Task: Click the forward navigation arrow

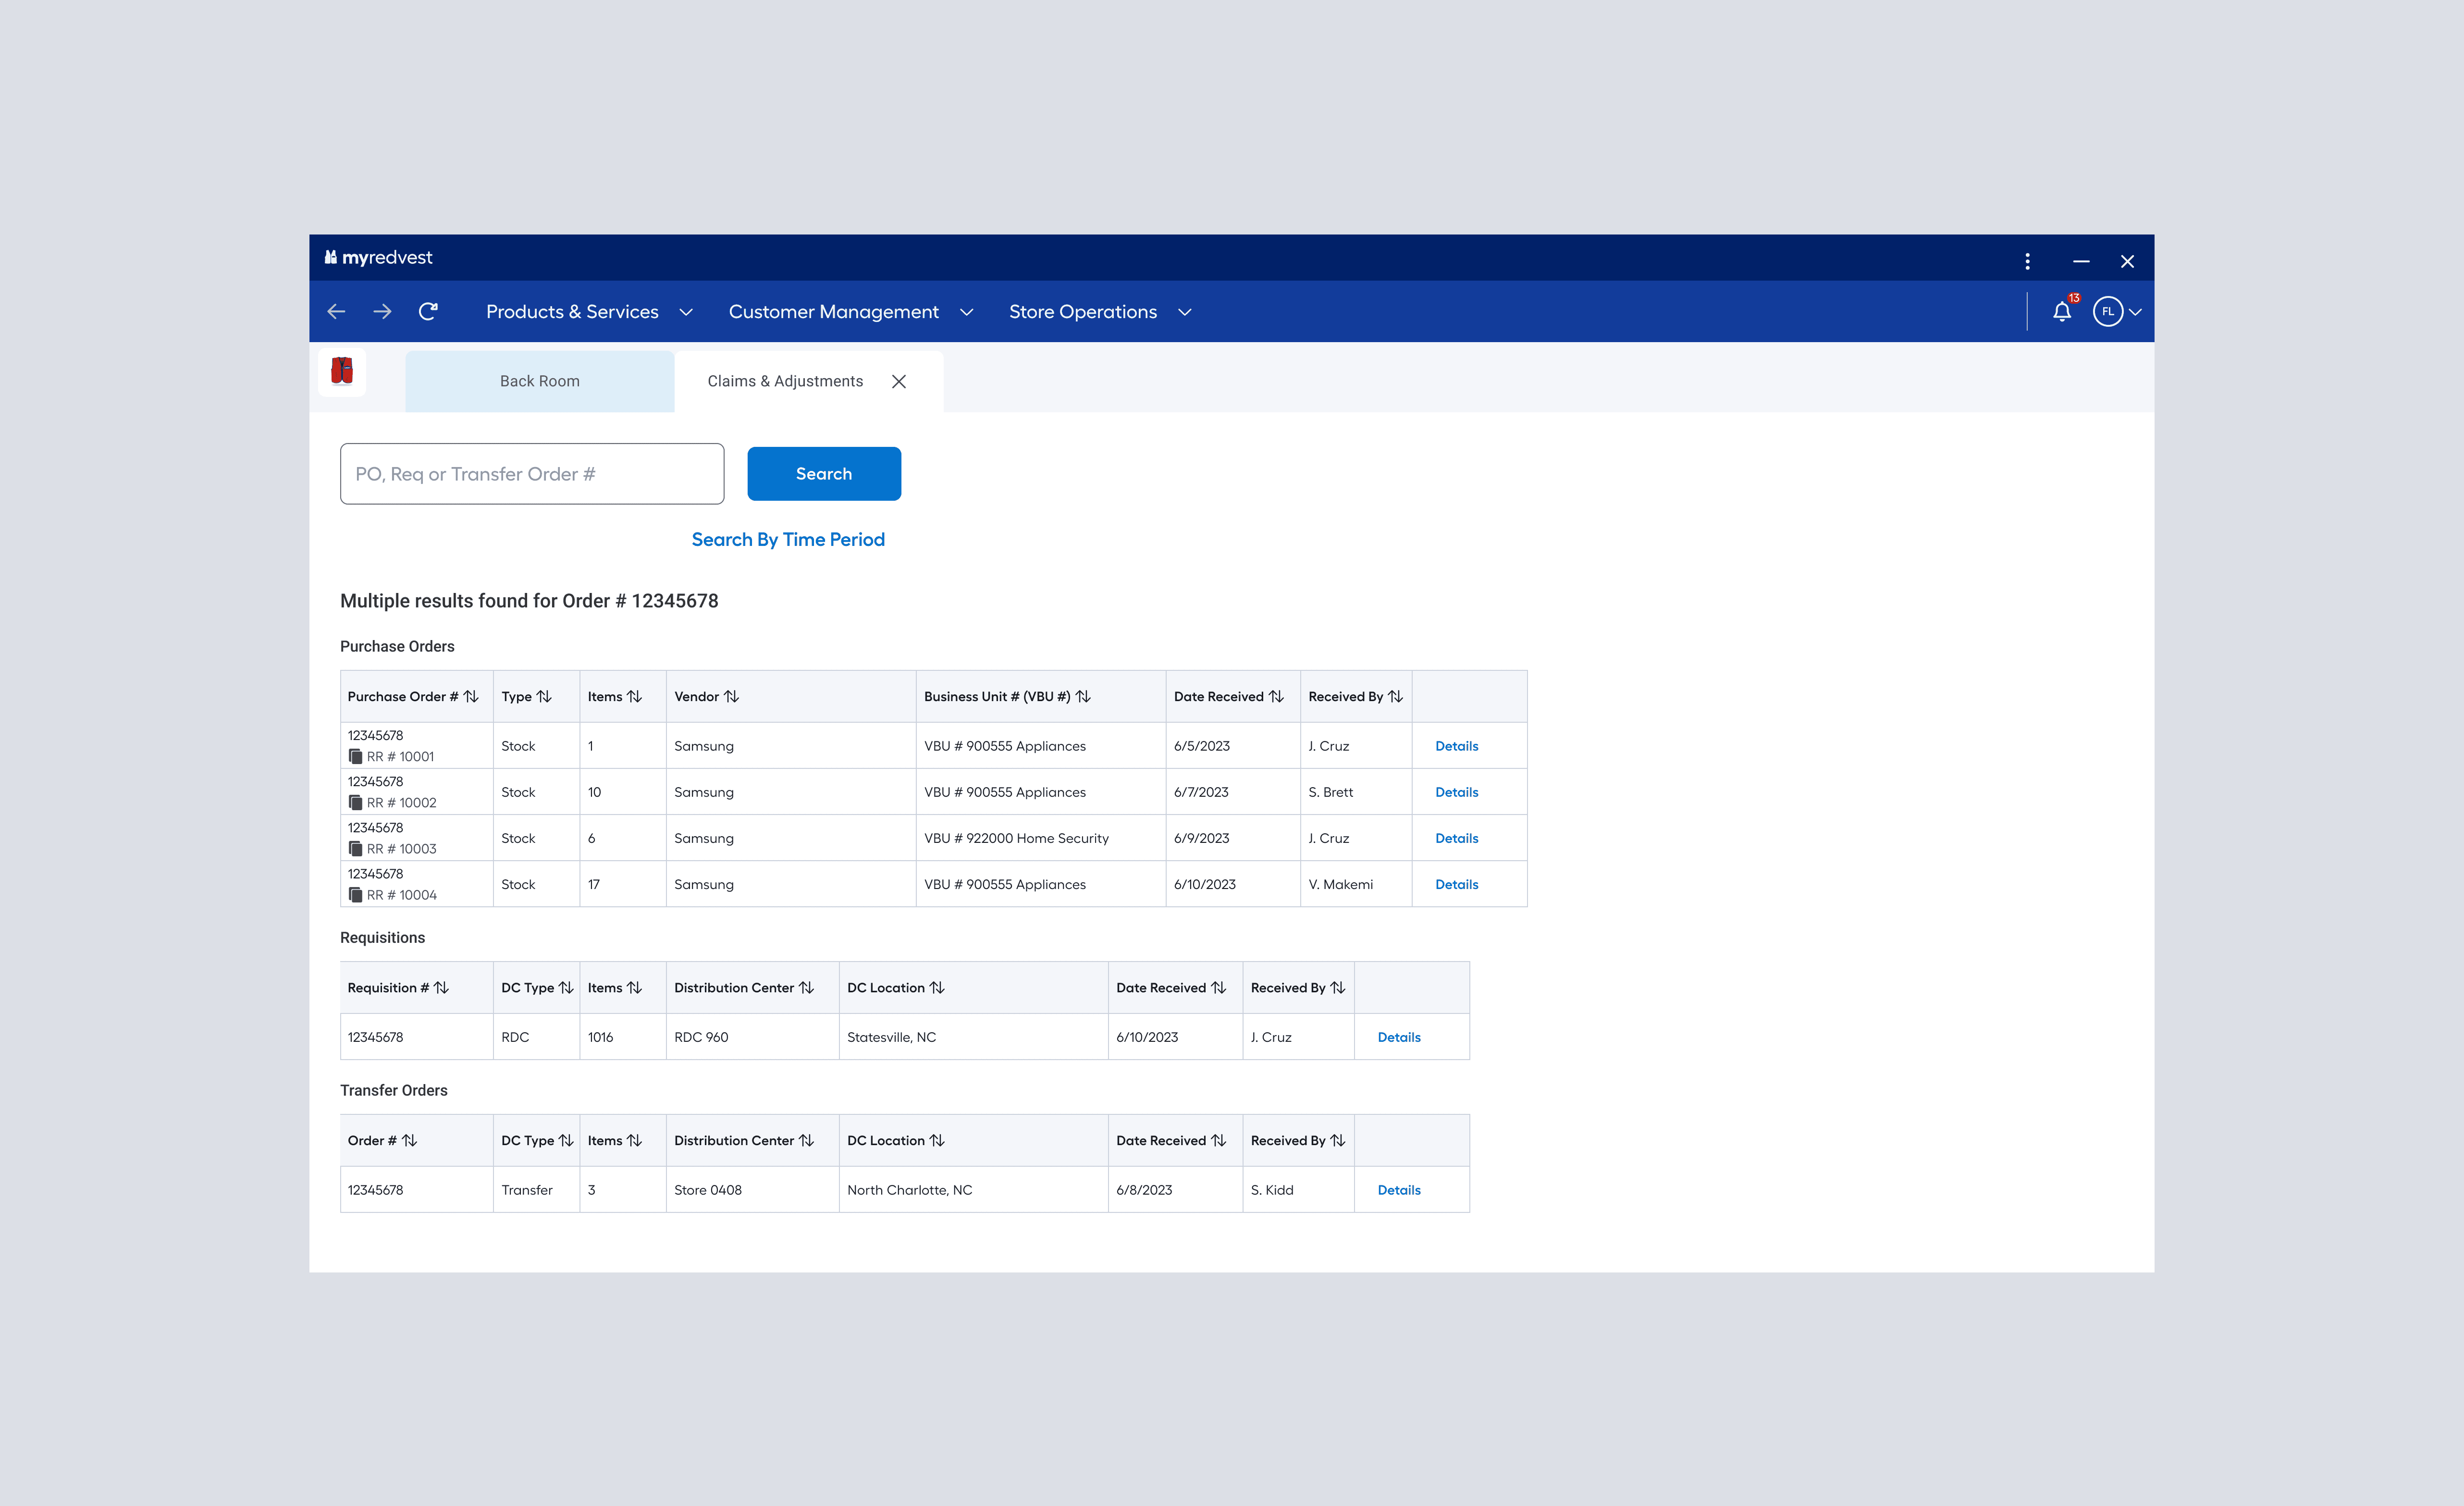Action: point(382,312)
